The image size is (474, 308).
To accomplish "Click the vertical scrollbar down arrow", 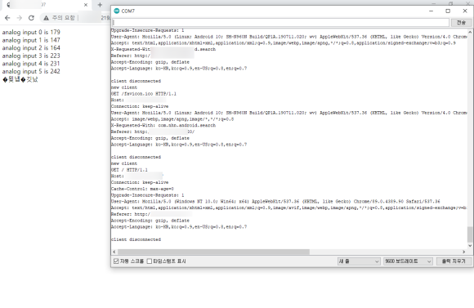I will tap(470, 246).
